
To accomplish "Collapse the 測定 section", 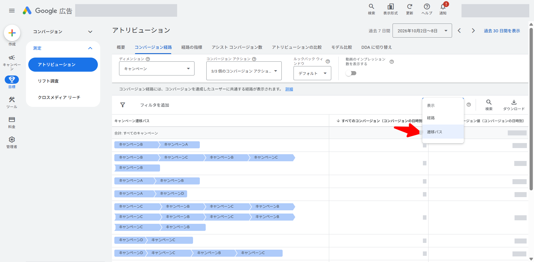I will coord(90,48).
